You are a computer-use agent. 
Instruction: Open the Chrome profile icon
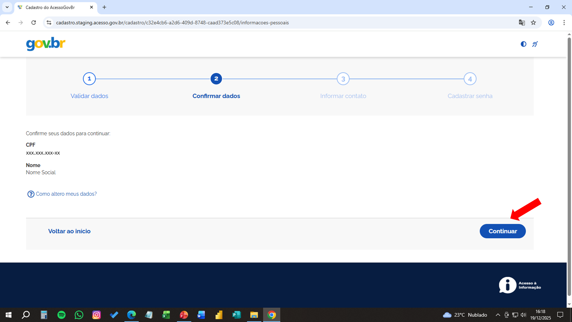(551, 23)
